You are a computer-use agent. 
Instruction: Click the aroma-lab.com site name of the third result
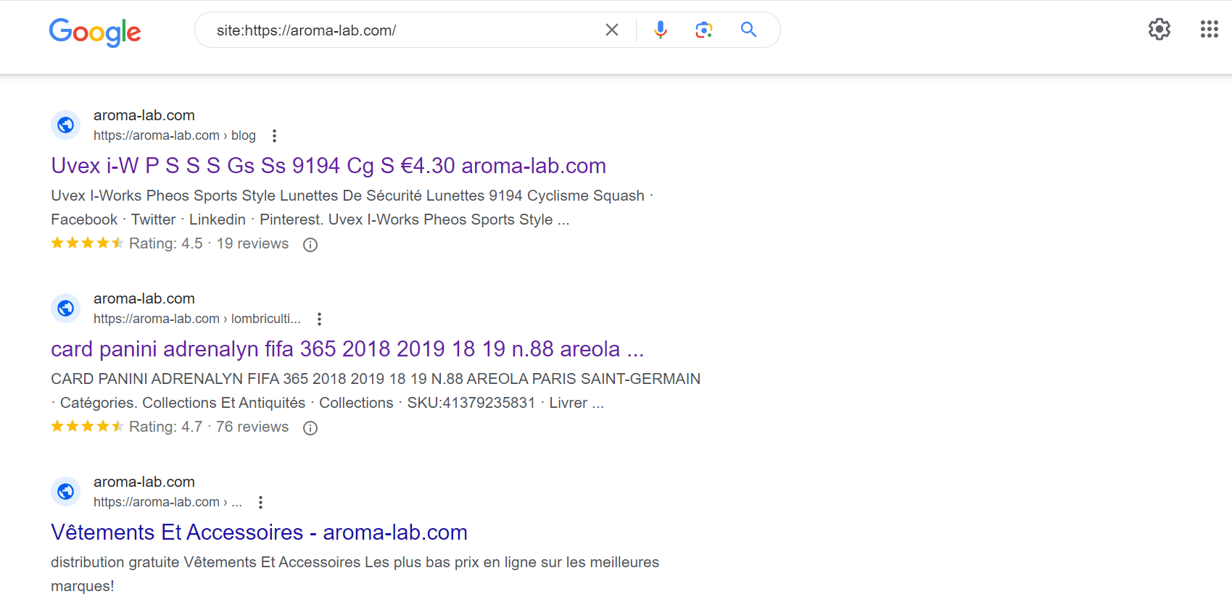click(144, 482)
